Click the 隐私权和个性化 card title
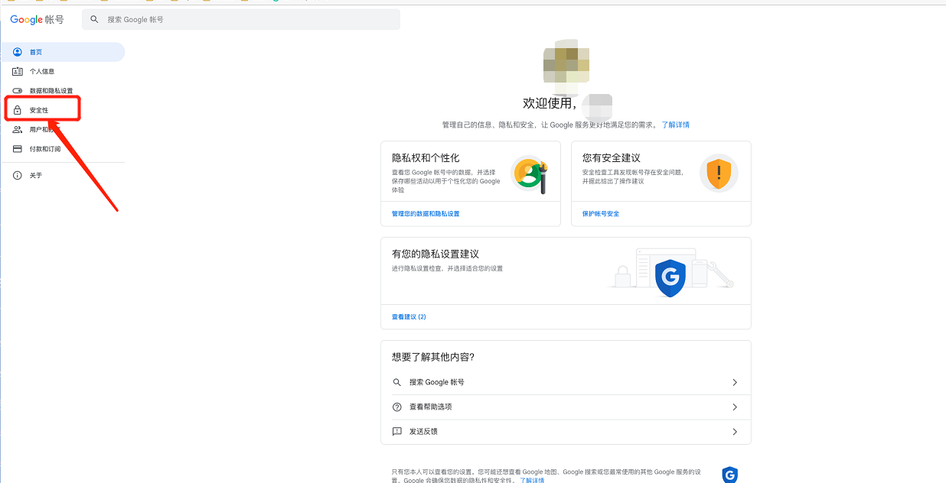This screenshot has width=946, height=483. (x=426, y=157)
